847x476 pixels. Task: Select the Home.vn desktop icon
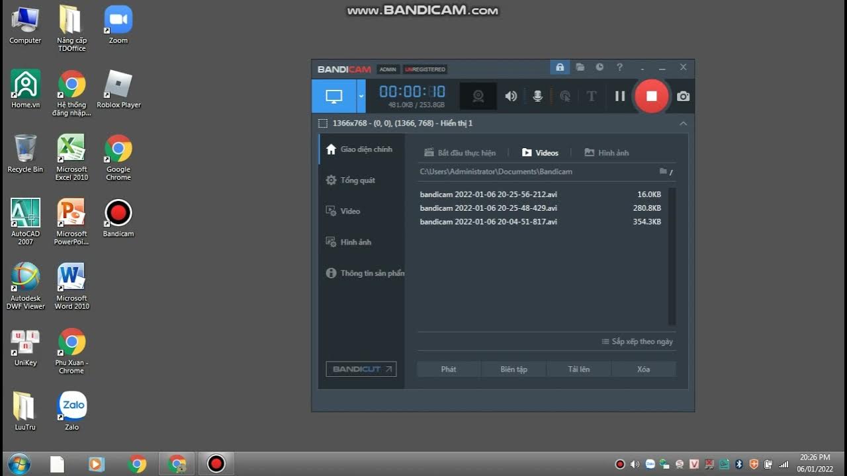click(x=25, y=89)
